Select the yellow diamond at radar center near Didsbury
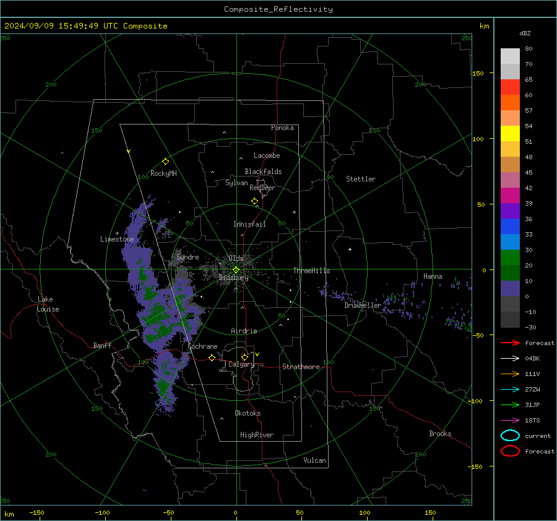 point(236,270)
